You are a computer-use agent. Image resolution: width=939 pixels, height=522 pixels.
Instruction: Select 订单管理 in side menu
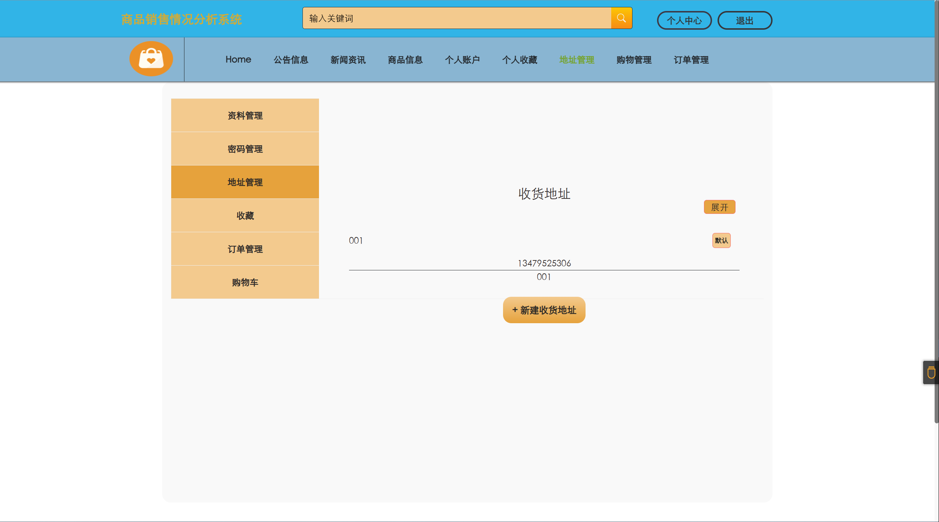[245, 249]
